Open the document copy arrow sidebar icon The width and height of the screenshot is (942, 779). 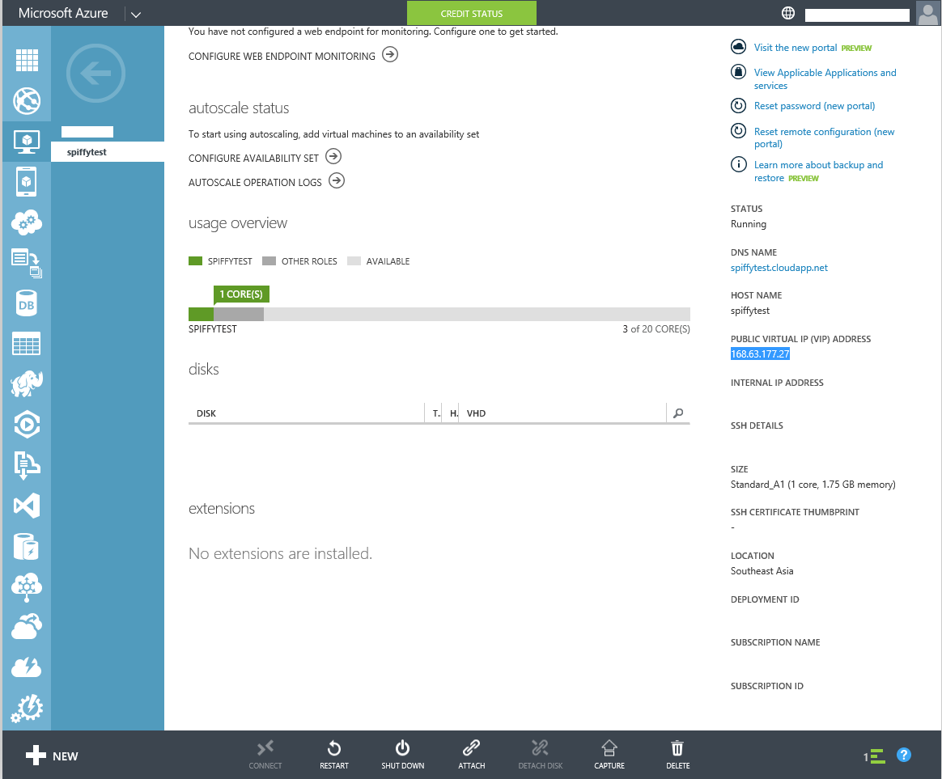(27, 263)
